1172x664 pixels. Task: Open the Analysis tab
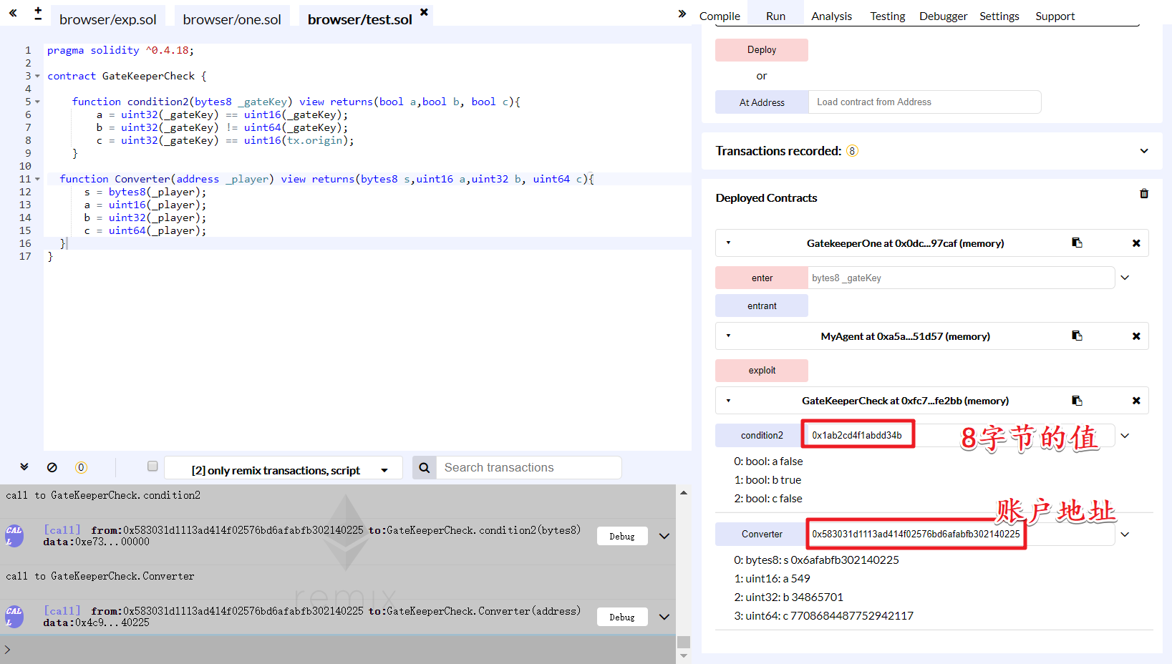point(831,16)
